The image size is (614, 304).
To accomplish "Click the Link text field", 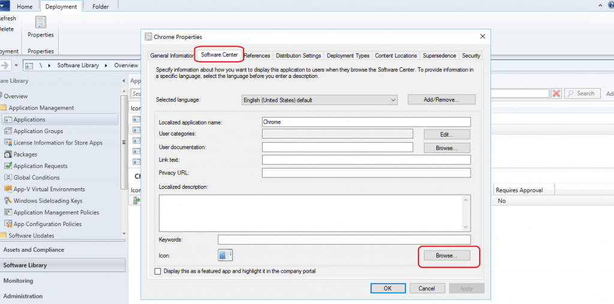I will click(x=366, y=160).
